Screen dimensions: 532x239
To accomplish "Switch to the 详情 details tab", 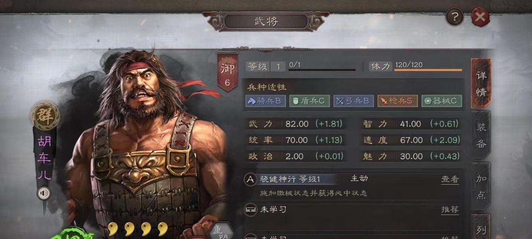I will coord(481,84).
